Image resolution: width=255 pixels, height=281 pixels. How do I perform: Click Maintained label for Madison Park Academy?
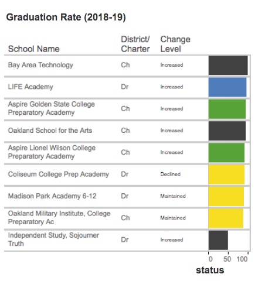pos(173,196)
